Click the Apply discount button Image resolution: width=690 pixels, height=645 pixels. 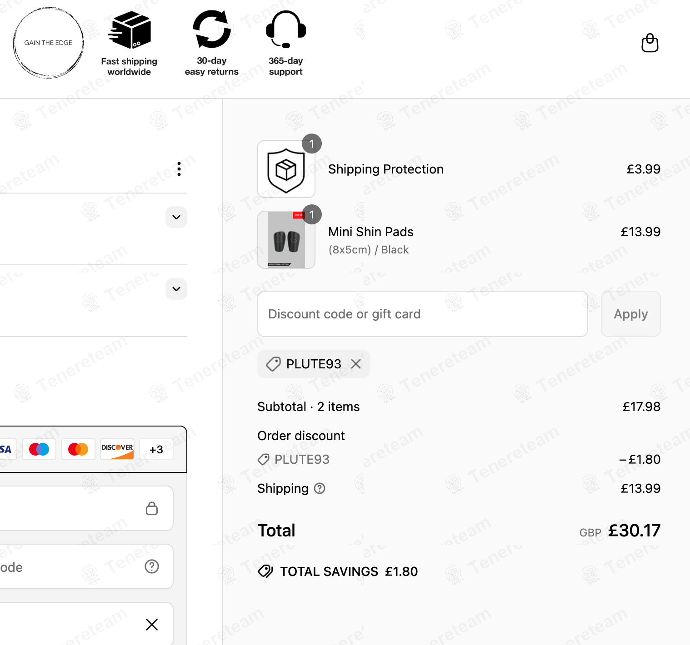point(630,314)
